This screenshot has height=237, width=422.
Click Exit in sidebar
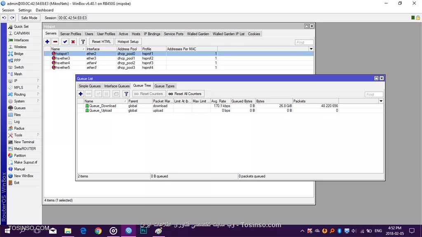pos(16,183)
